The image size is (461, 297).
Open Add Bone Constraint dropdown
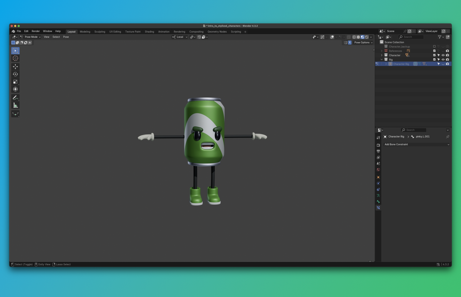pos(416,144)
